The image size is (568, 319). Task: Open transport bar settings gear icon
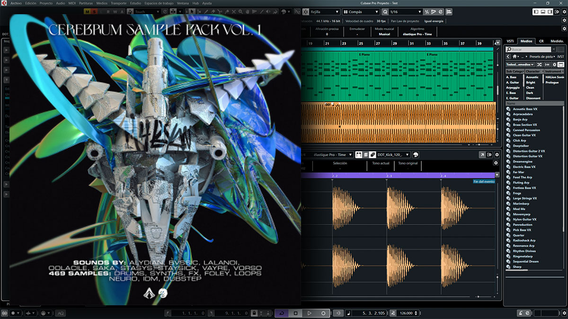(564, 313)
